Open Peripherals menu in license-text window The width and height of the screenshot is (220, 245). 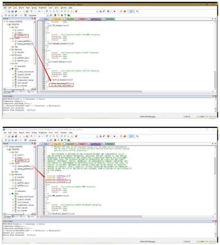43,133
